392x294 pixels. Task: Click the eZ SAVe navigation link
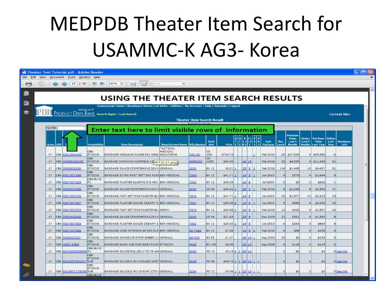pos(161,106)
